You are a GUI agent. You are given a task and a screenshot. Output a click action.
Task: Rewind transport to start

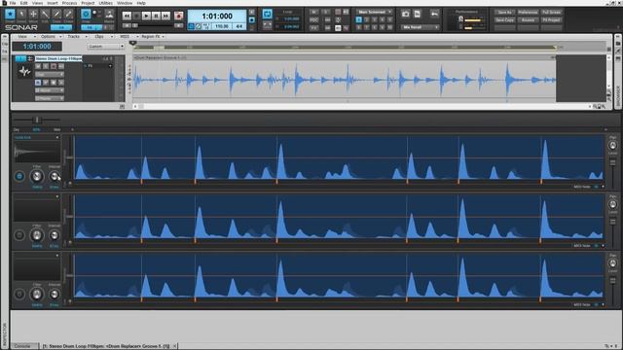tap(127, 16)
